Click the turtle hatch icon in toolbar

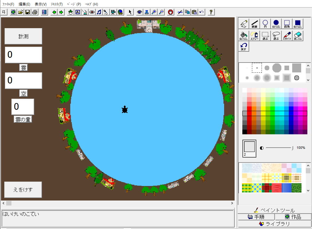point(71,12)
